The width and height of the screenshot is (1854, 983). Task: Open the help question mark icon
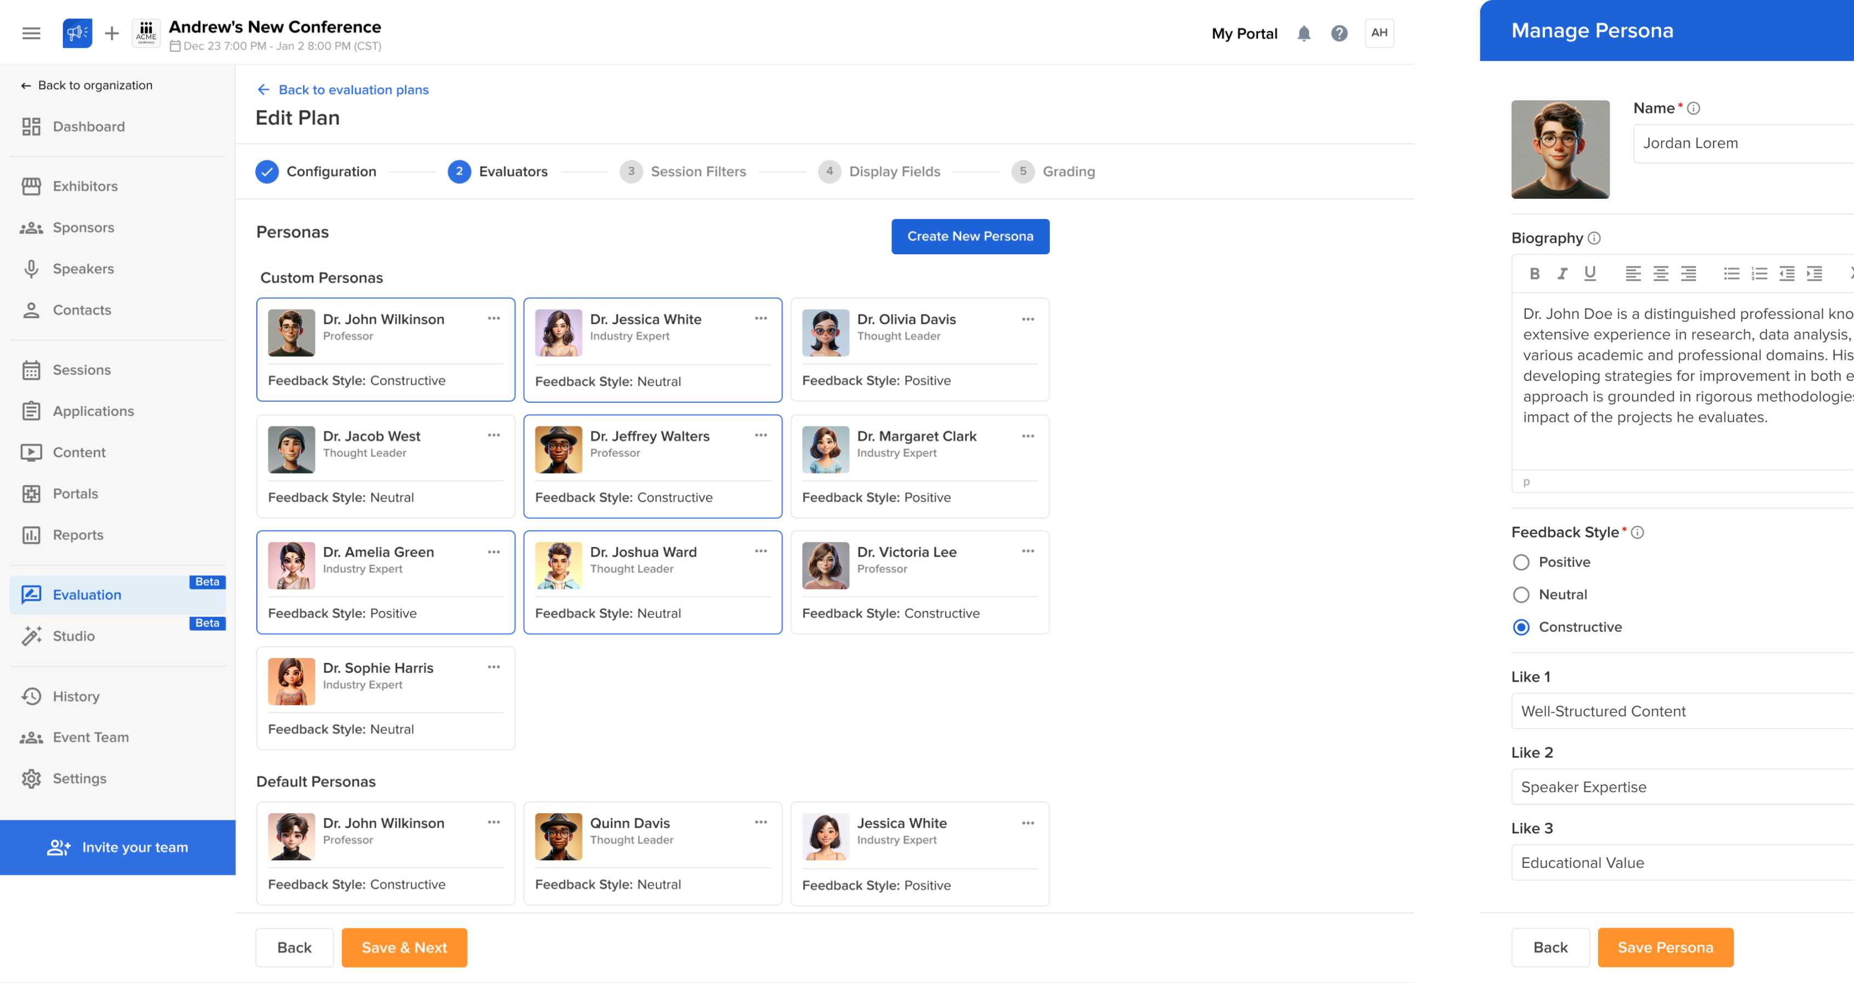pyautogui.click(x=1338, y=33)
